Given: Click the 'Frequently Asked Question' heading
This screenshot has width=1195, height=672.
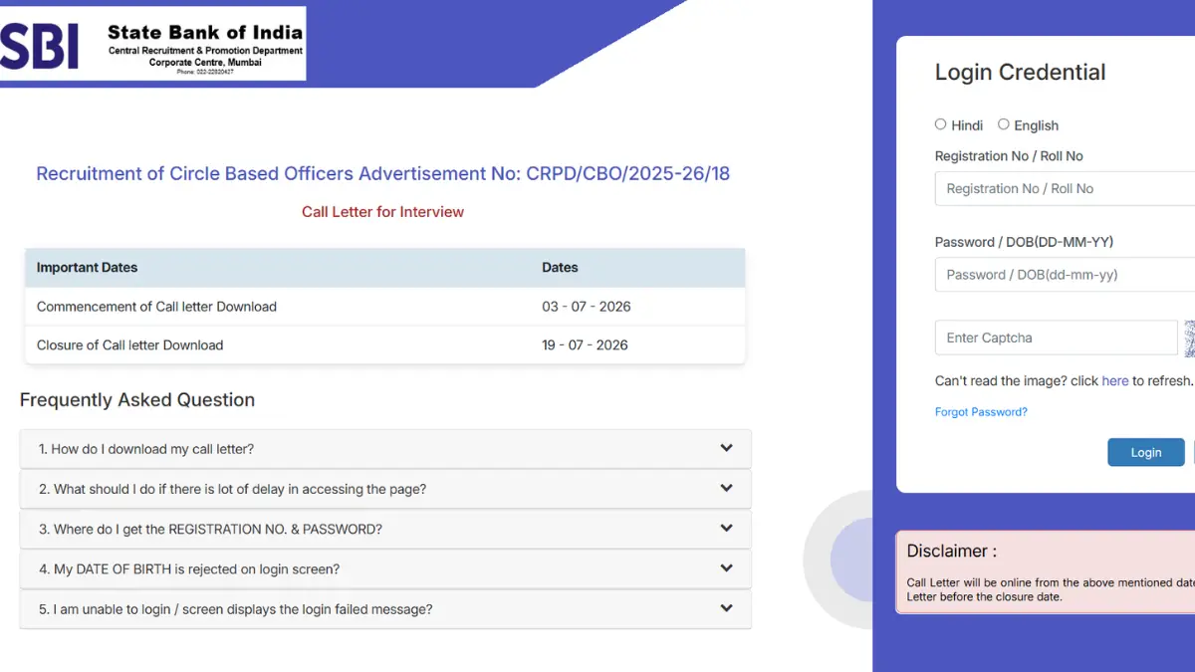Looking at the screenshot, I should click(x=137, y=400).
